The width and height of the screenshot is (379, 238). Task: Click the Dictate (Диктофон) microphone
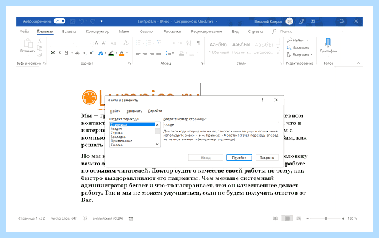pyautogui.click(x=328, y=43)
